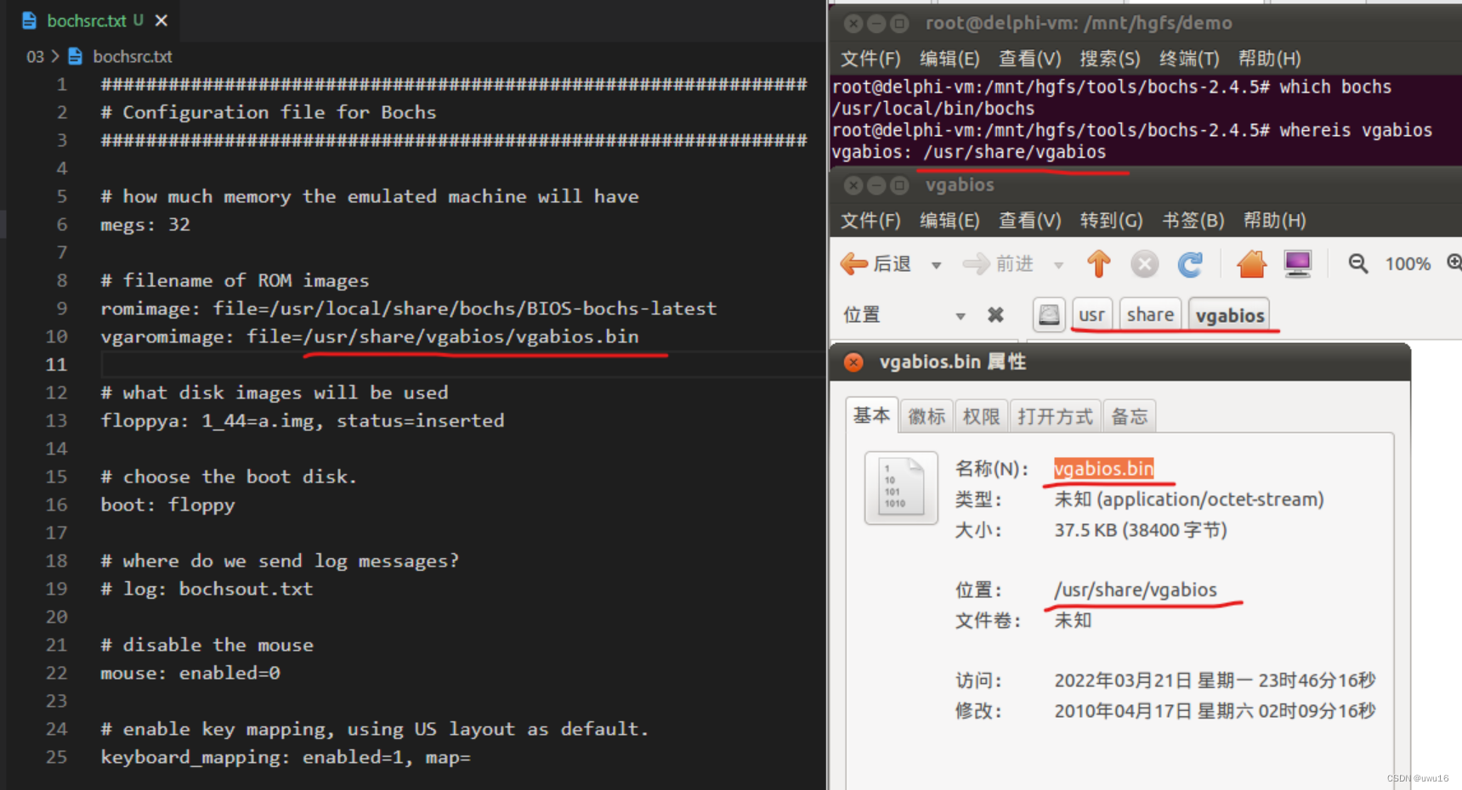Image resolution: width=1462 pixels, height=790 pixels.
Task: Click the 后退 back arrow button
Action: 875,264
